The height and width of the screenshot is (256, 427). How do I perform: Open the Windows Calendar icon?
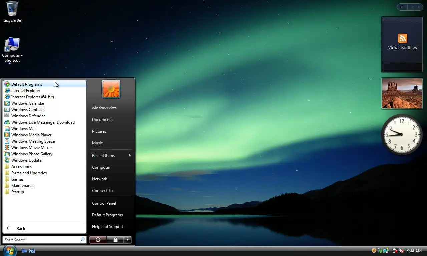click(x=7, y=103)
